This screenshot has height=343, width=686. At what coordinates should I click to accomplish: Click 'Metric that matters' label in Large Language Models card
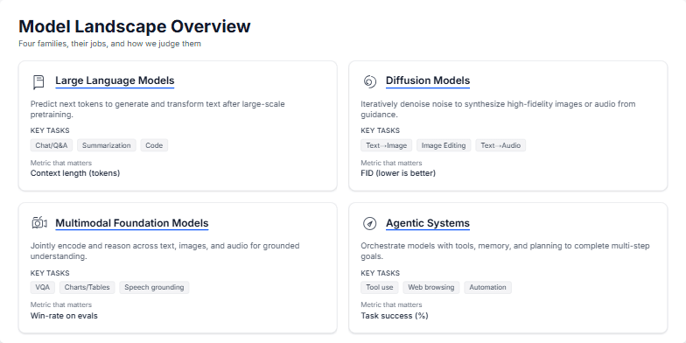pos(61,163)
